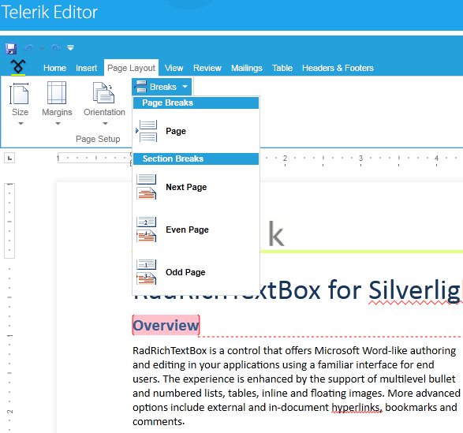Click the horizontal ruler at mark 3
This screenshot has width=463, height=433.
tap(360, 158)
